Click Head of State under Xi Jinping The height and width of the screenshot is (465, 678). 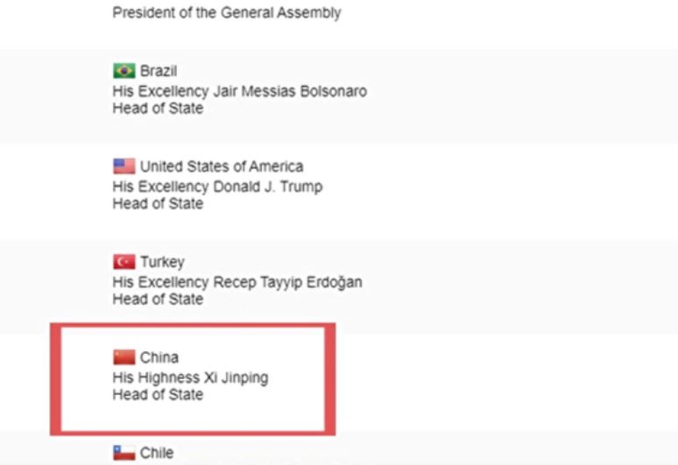click(158, 395)
